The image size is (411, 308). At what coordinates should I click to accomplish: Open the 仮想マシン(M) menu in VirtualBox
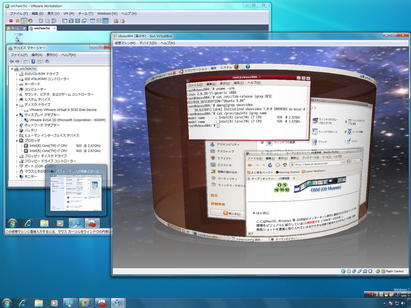click(x=125, y=43)
